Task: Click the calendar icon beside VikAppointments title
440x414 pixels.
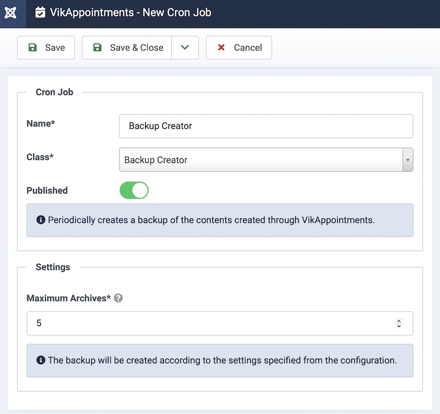Action: coord(40,13)
